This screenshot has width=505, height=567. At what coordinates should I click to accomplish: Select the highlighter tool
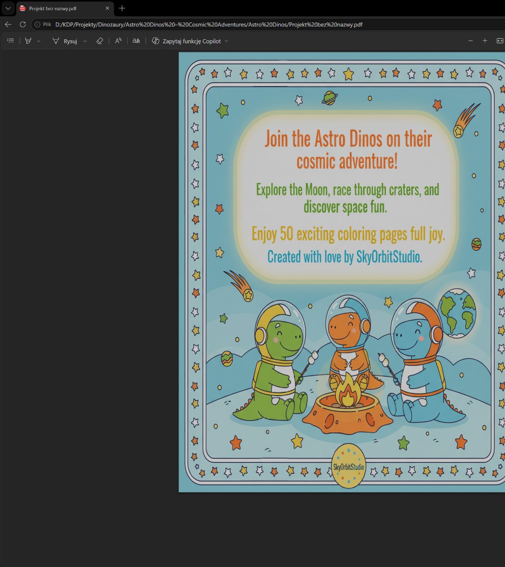tap(28, 41)
